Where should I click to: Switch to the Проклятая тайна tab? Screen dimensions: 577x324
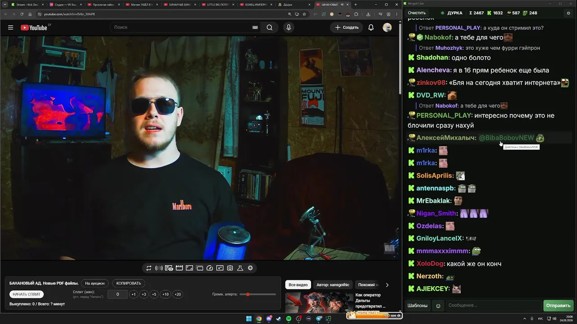[x=104, y=4]
